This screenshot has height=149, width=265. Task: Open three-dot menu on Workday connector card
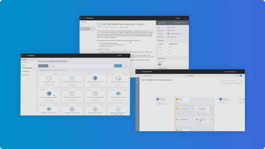(208, 119)
